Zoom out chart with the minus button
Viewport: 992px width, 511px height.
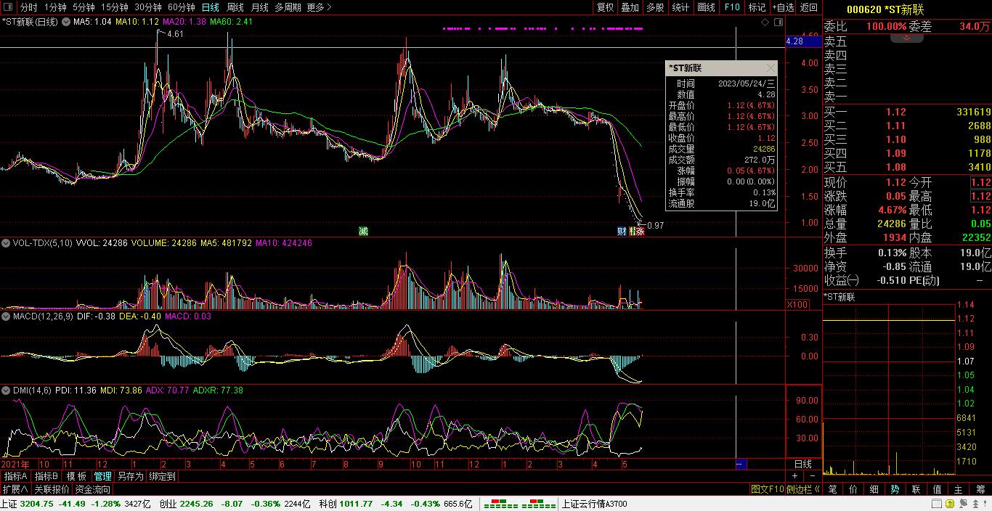(812, 476)
